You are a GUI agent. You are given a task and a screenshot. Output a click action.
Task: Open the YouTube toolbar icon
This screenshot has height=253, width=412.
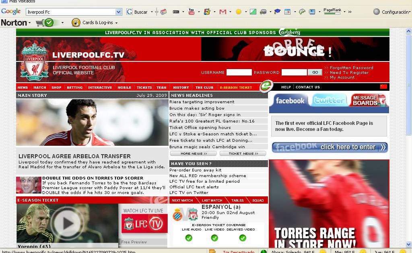pyautogui.click(x=191, y=12)
